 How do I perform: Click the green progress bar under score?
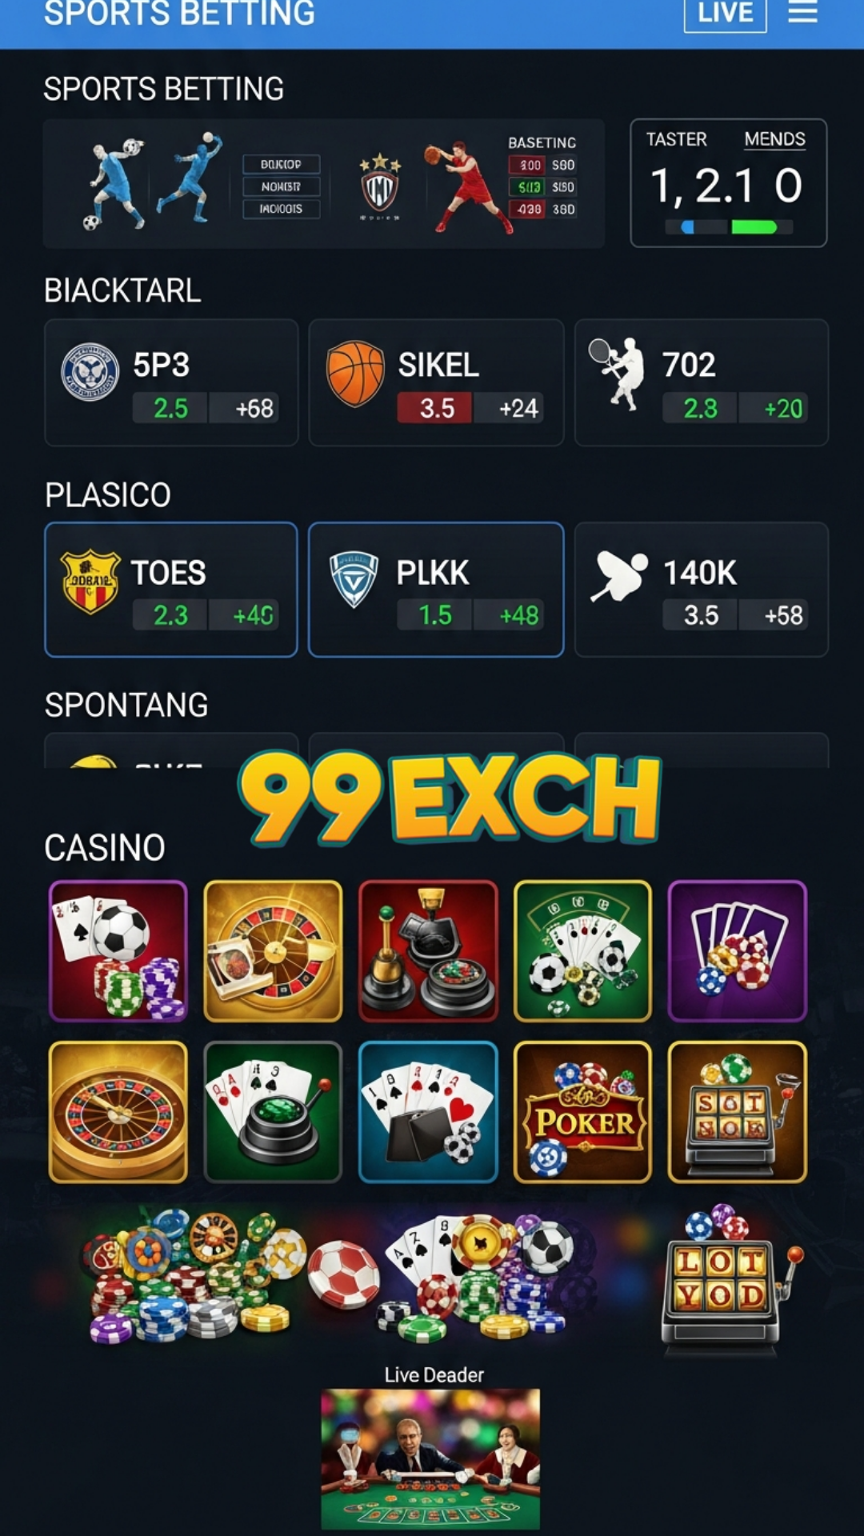tap(754, 227)
